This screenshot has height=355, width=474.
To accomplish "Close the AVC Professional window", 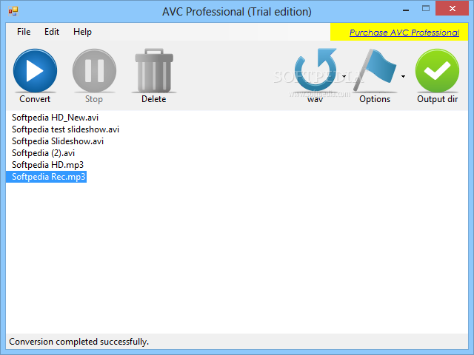I will tap(453, 8).
